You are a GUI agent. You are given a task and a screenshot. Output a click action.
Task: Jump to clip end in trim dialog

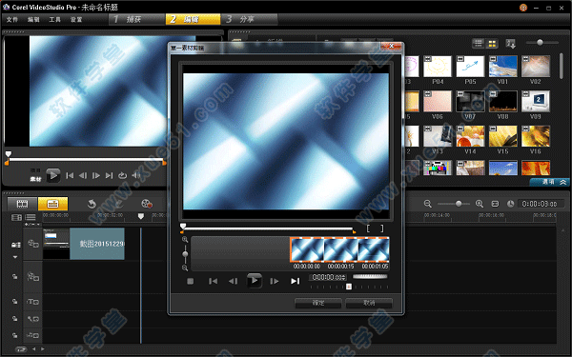click(296, 281)
